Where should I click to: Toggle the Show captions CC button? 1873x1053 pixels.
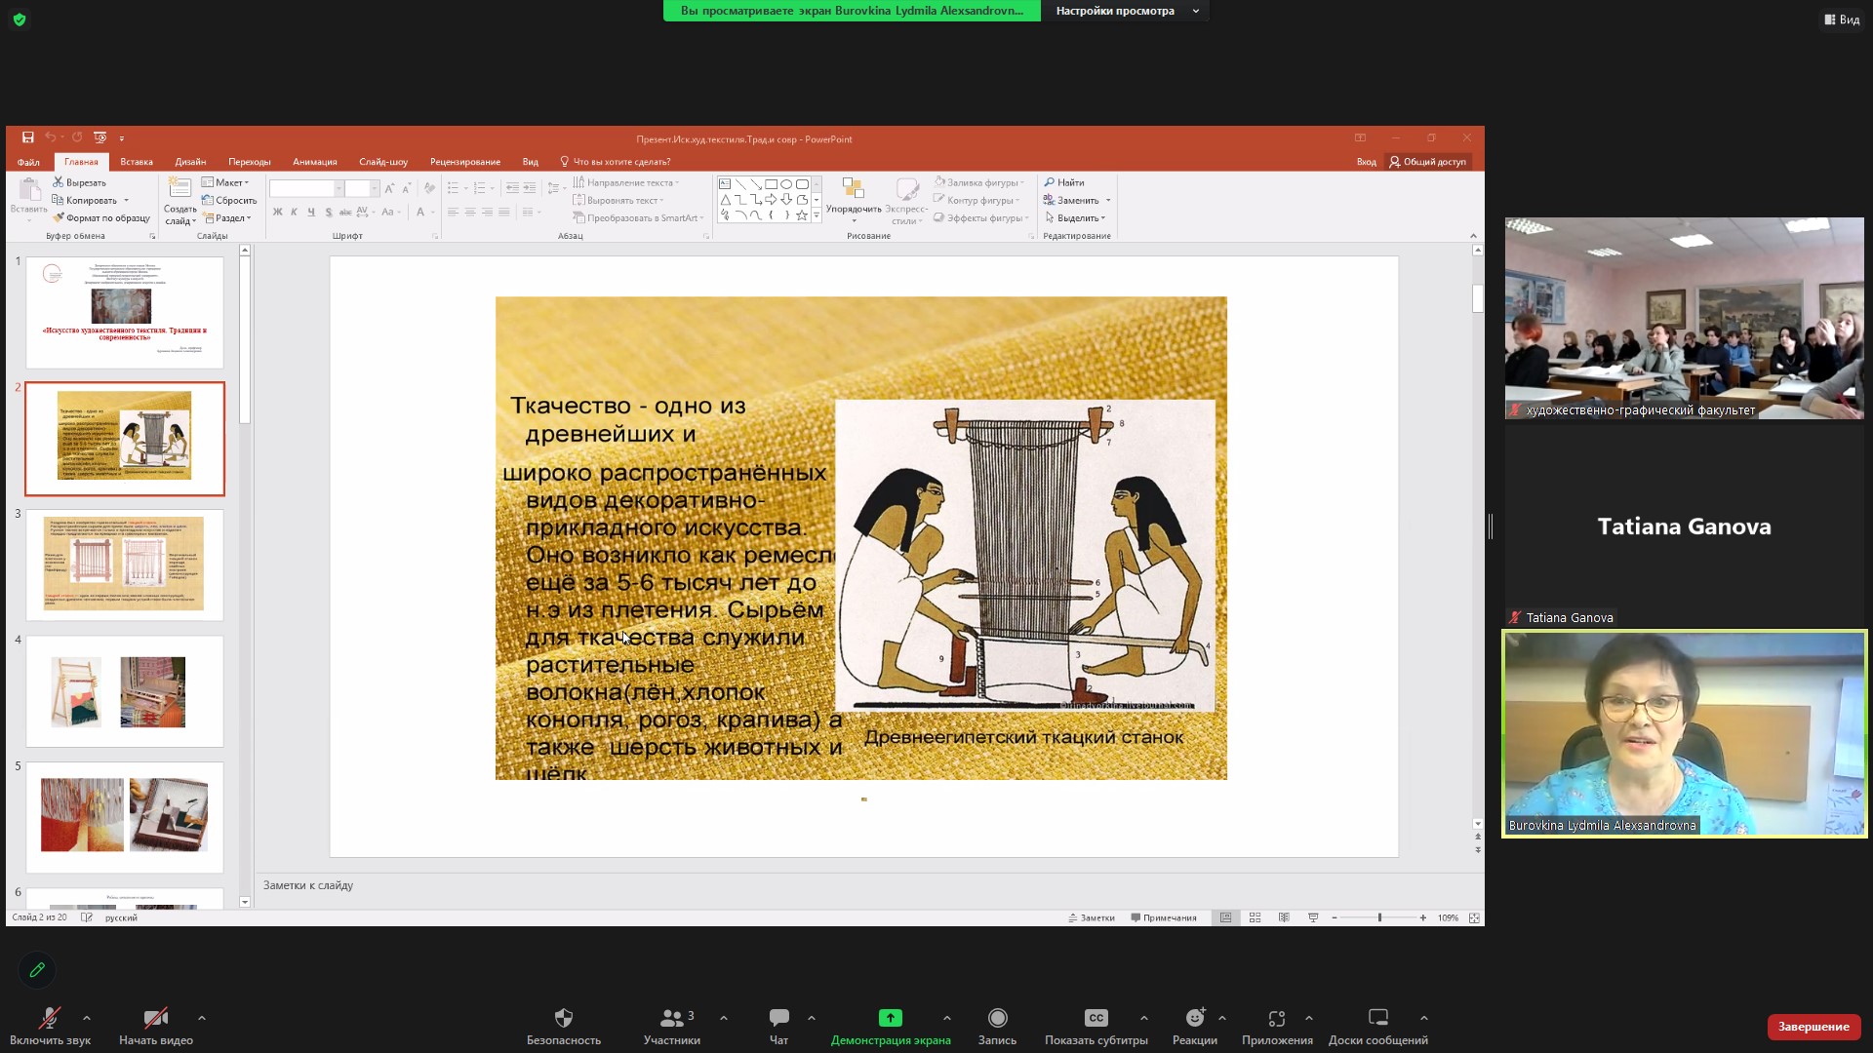click(1096, 1018)
